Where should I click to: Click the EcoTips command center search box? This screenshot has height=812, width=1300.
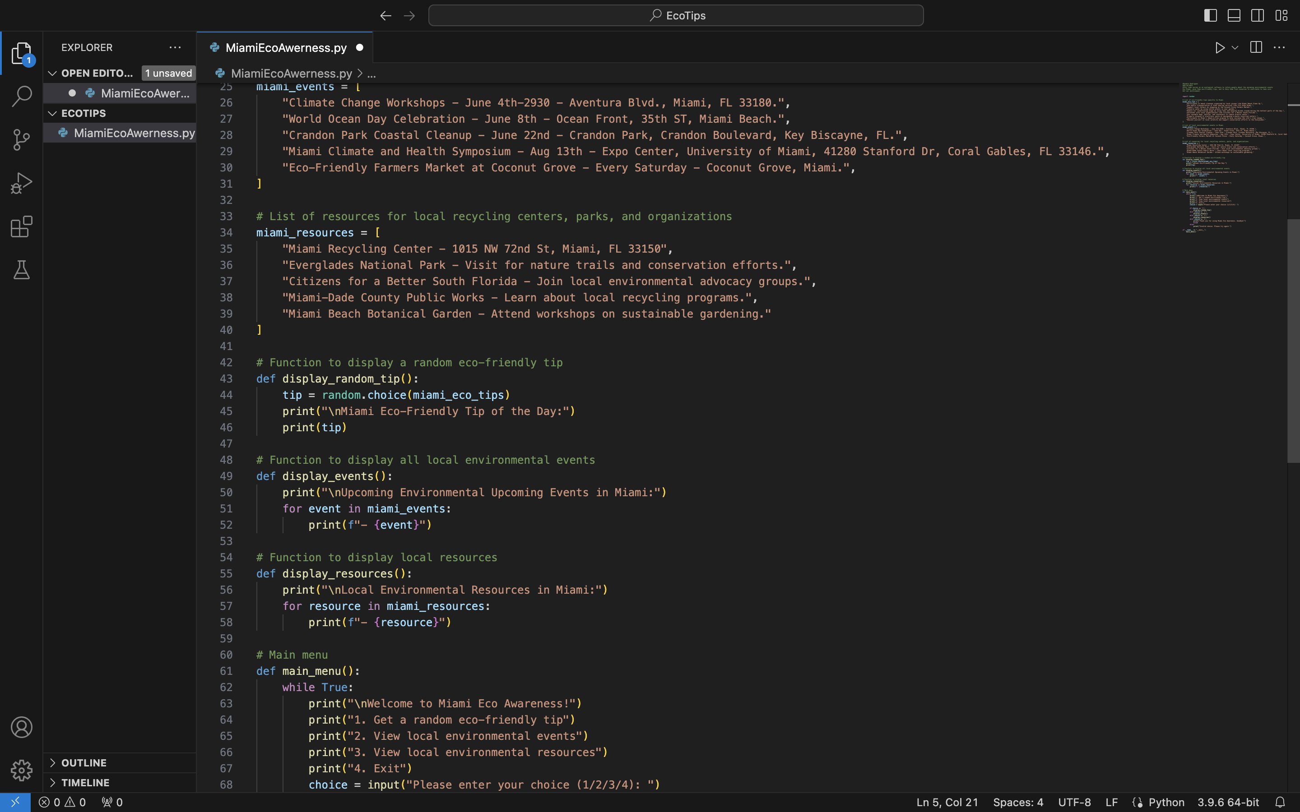pyautogui.click(x=676, y=16)
